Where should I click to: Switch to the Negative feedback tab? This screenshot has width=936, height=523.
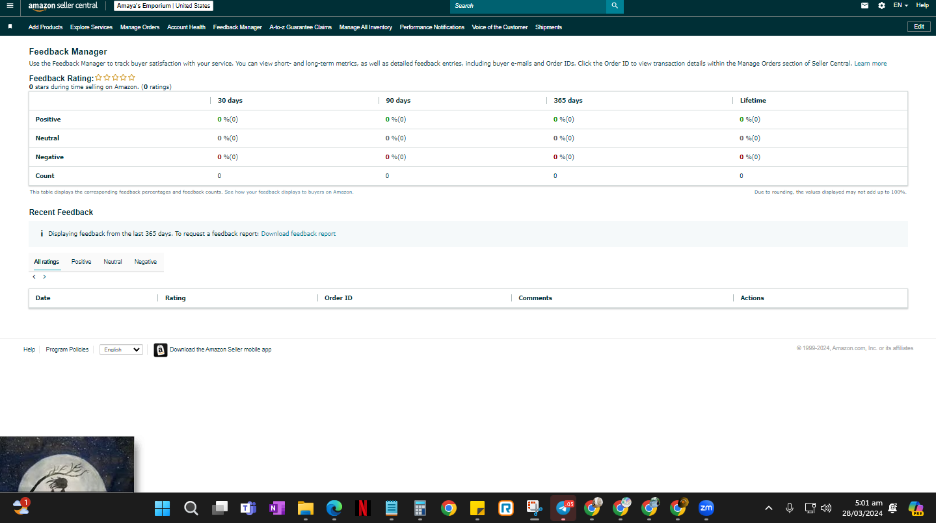[146, 262]
